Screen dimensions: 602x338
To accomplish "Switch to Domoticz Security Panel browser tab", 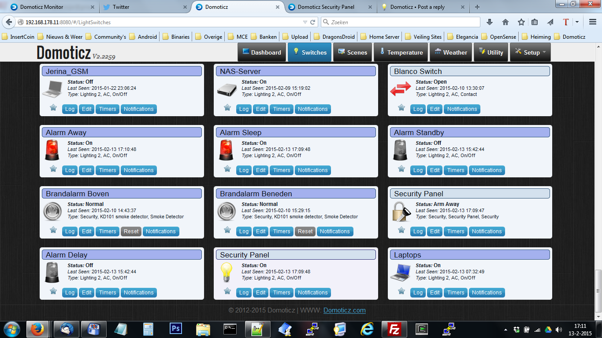I will point(331,7).
